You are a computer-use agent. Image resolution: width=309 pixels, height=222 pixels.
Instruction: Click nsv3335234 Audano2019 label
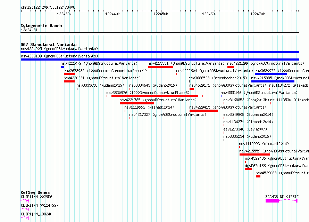pyautogui.click(x=247, y=136)
